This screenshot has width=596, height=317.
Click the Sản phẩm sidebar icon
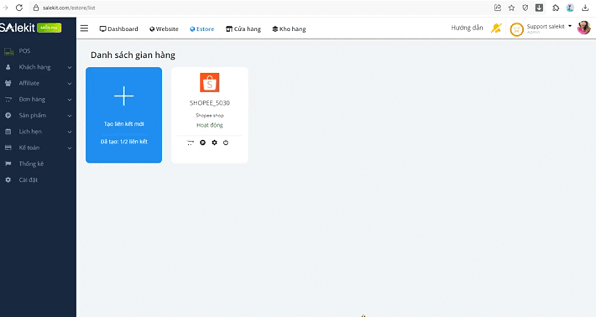pyautogui.click(x=8, y=116)
